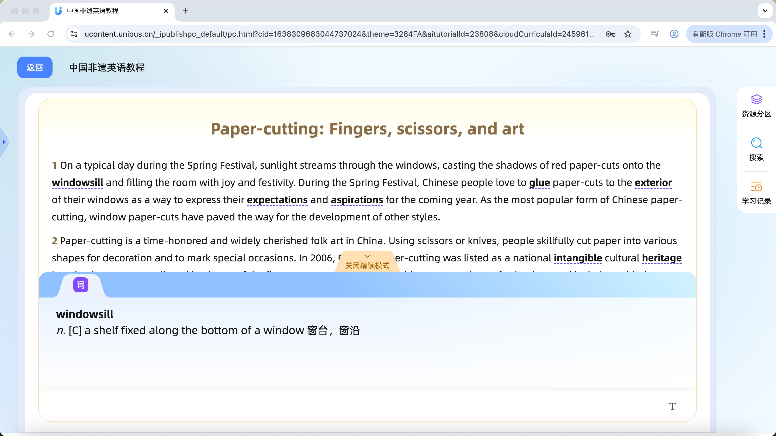Viewport: 776px width, 436px height.
Task: Click the underlined word "intangible"
Action: point(577,258)
